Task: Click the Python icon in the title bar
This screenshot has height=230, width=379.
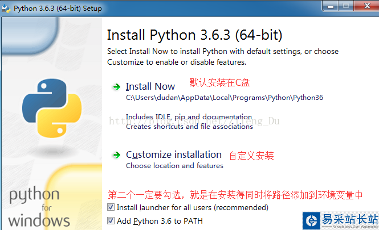Action: pos(6,8)
